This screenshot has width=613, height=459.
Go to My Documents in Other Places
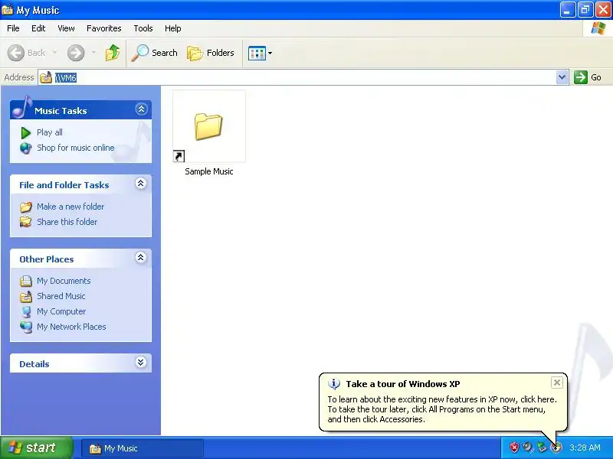(x=64, y=281)
